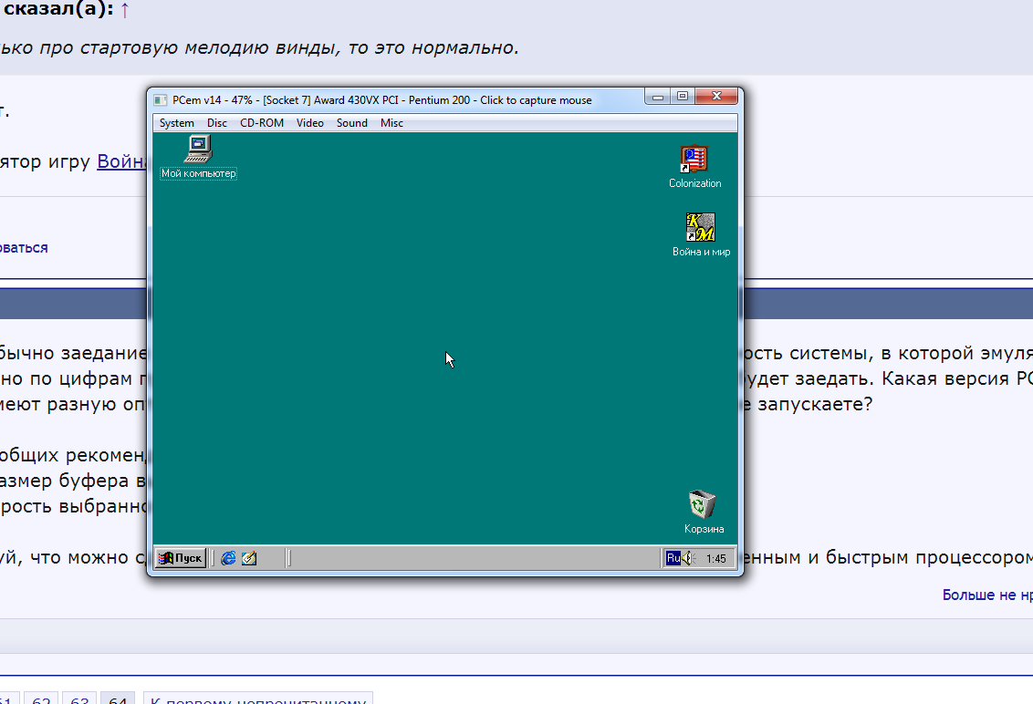Click the Show Desktop quick launch icon

tap(249, 557)
